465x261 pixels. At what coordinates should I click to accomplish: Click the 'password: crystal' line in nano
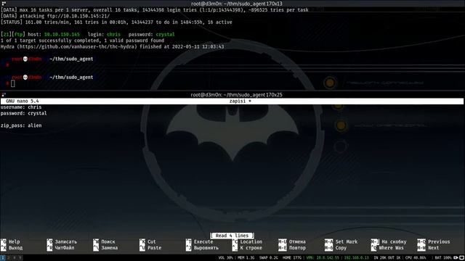coord(24,113)
